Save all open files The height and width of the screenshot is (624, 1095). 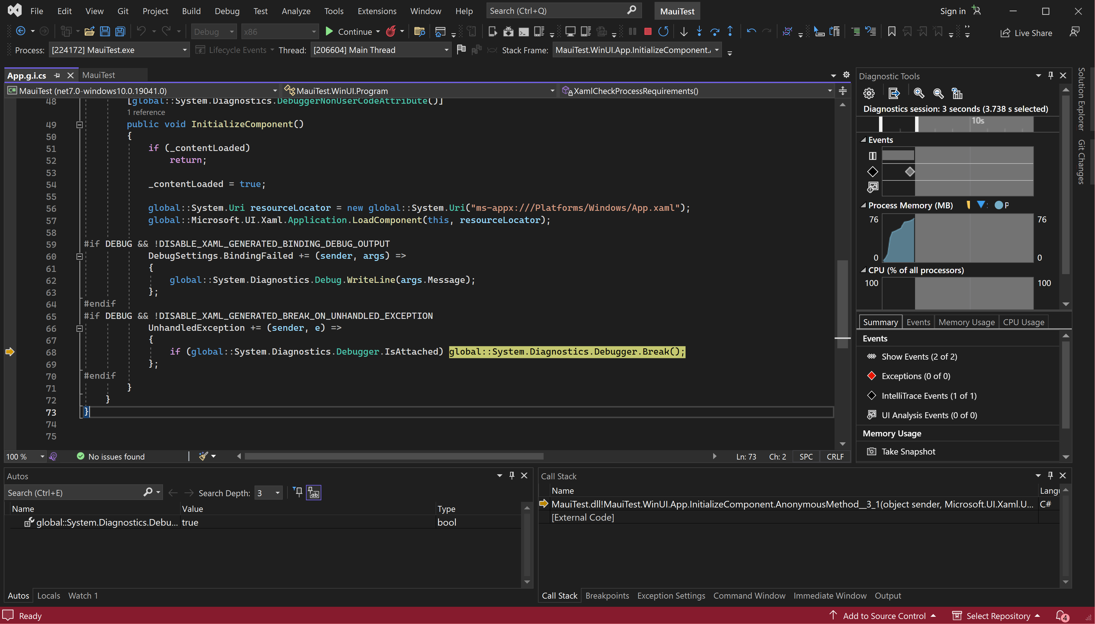tap(120, 32)
